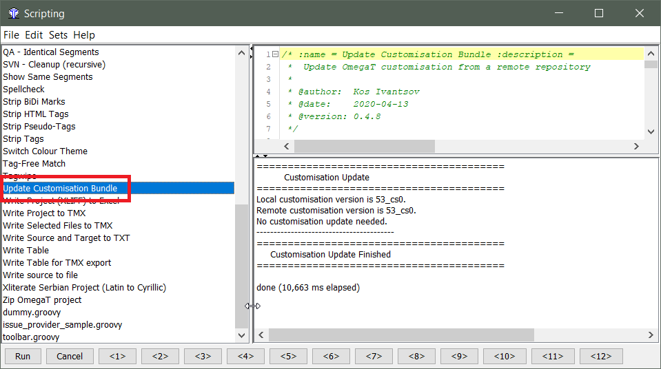
Task: Click code editor horizontal scrollbar thumb
Action: 365,146
